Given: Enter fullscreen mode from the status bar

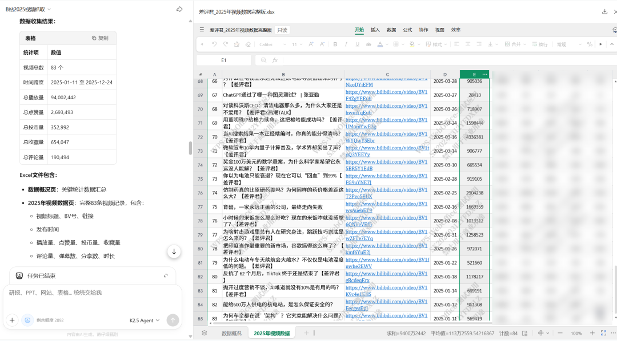Looking at the screenshot, I should click(603, 333).
